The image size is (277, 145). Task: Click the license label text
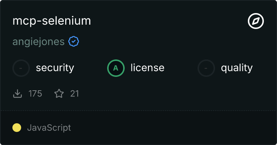(x=147, y=68)
